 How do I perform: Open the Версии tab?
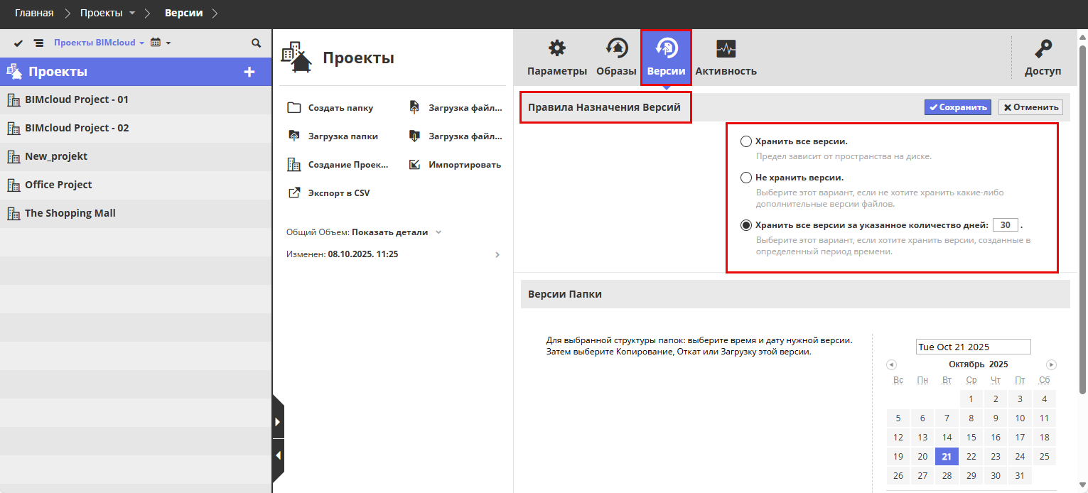[666, 58]
